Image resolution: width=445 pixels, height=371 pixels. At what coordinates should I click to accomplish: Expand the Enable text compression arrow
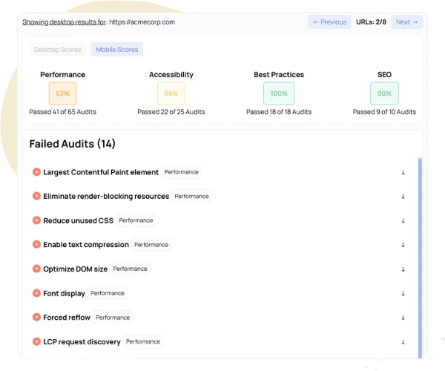[x=403, y=245]
